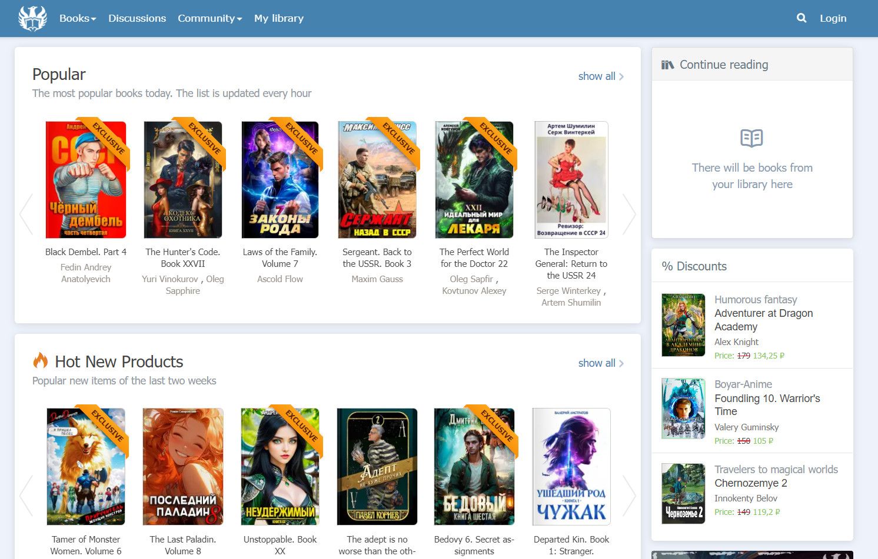878x559 pixels.
Task: Open Laws of the Family Volume 7 cover
Action: coord(280,179)
